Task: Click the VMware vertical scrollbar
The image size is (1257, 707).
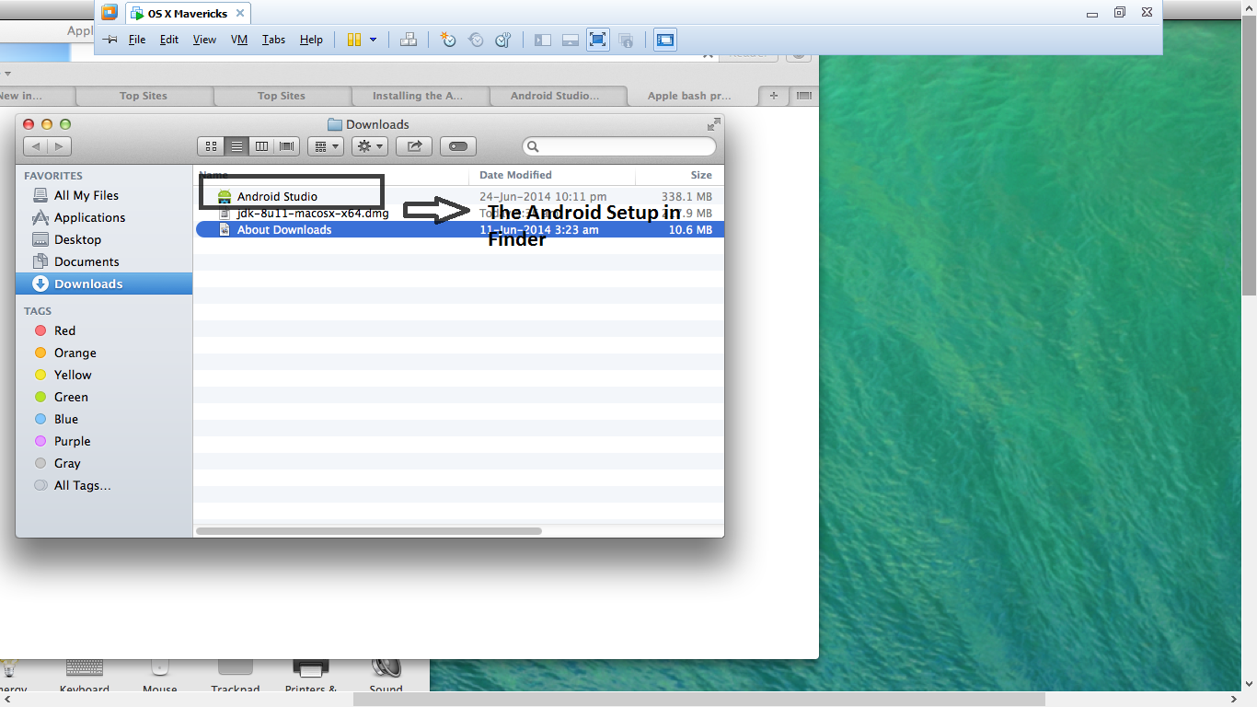Action: click(x=1249, y=155)
